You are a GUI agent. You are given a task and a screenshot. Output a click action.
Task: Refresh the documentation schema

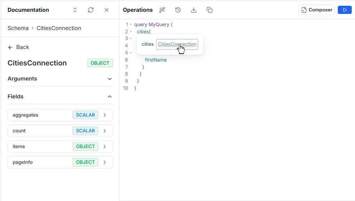(x=91, y=10)
